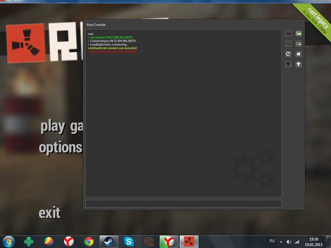Click the RU language indicator

(272, 241)
